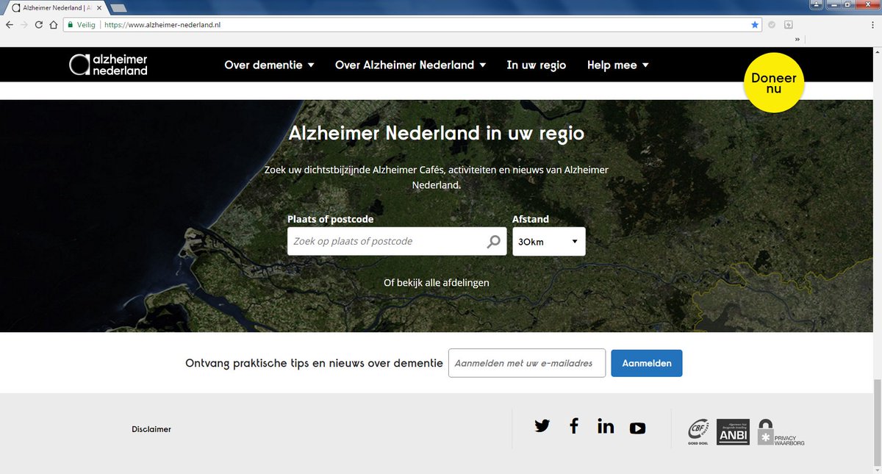Click the browser address bar URL
882x474 pixels.
(x=162, y=24)
